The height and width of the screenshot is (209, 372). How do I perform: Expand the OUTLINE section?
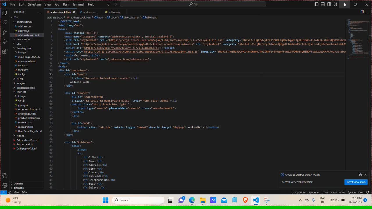(x=18, y=183)
